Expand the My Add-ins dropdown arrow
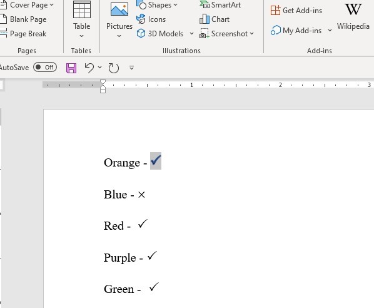 click(330, 30)
